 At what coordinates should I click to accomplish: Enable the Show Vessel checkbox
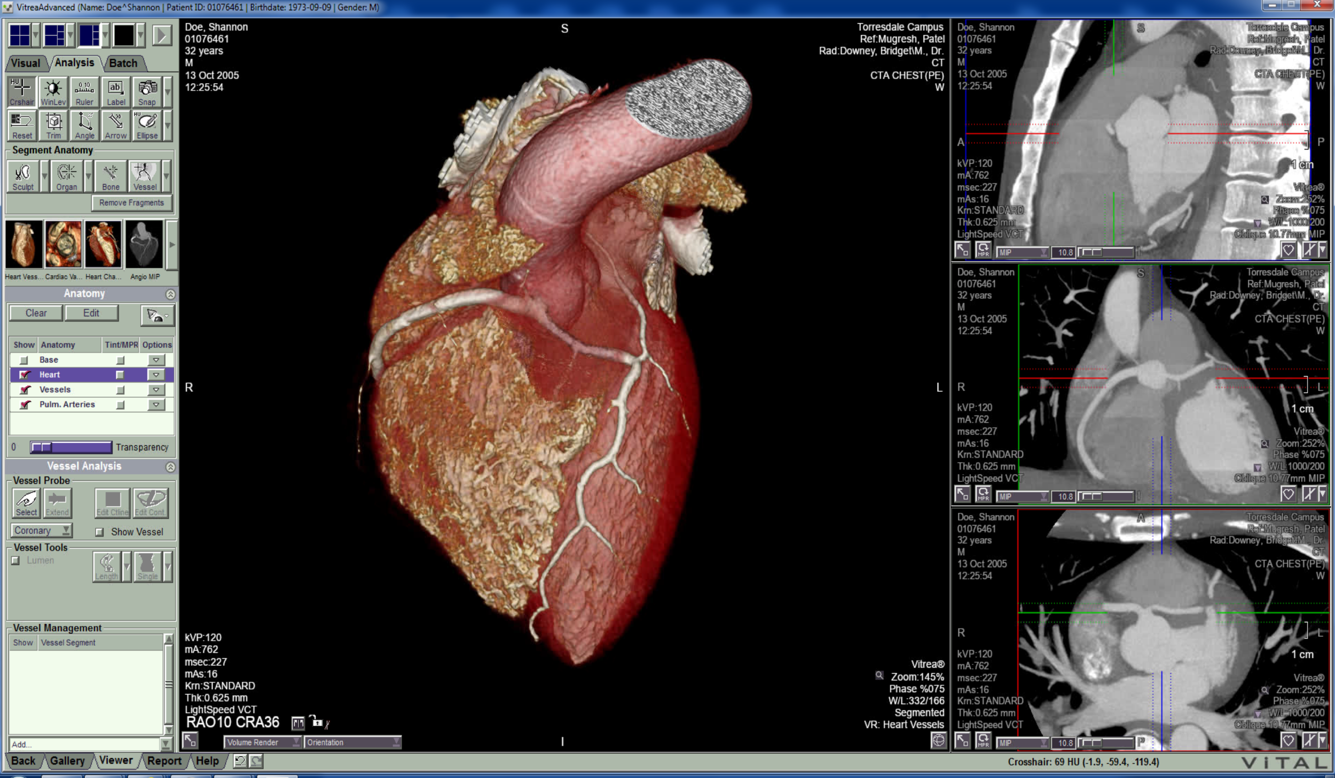pyautogui.click(x=99, y=532)
